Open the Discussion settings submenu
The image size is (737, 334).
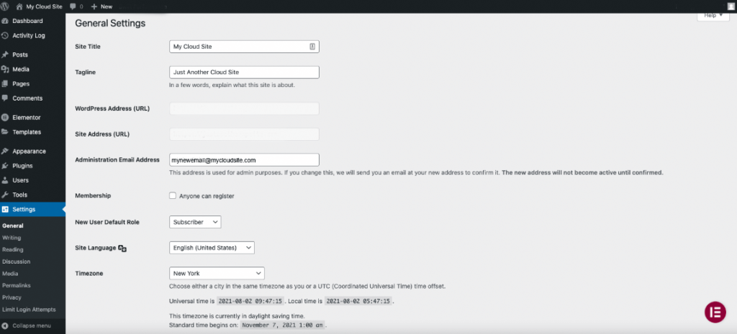(x=16, y=261)
